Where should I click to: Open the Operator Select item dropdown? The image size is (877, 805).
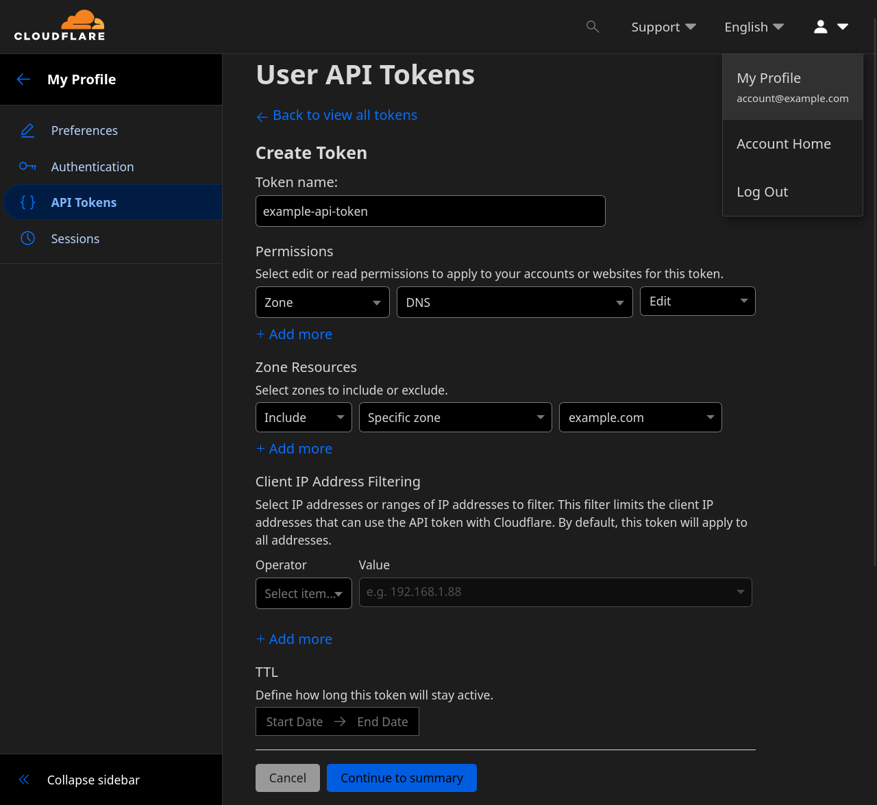(303, 593)
